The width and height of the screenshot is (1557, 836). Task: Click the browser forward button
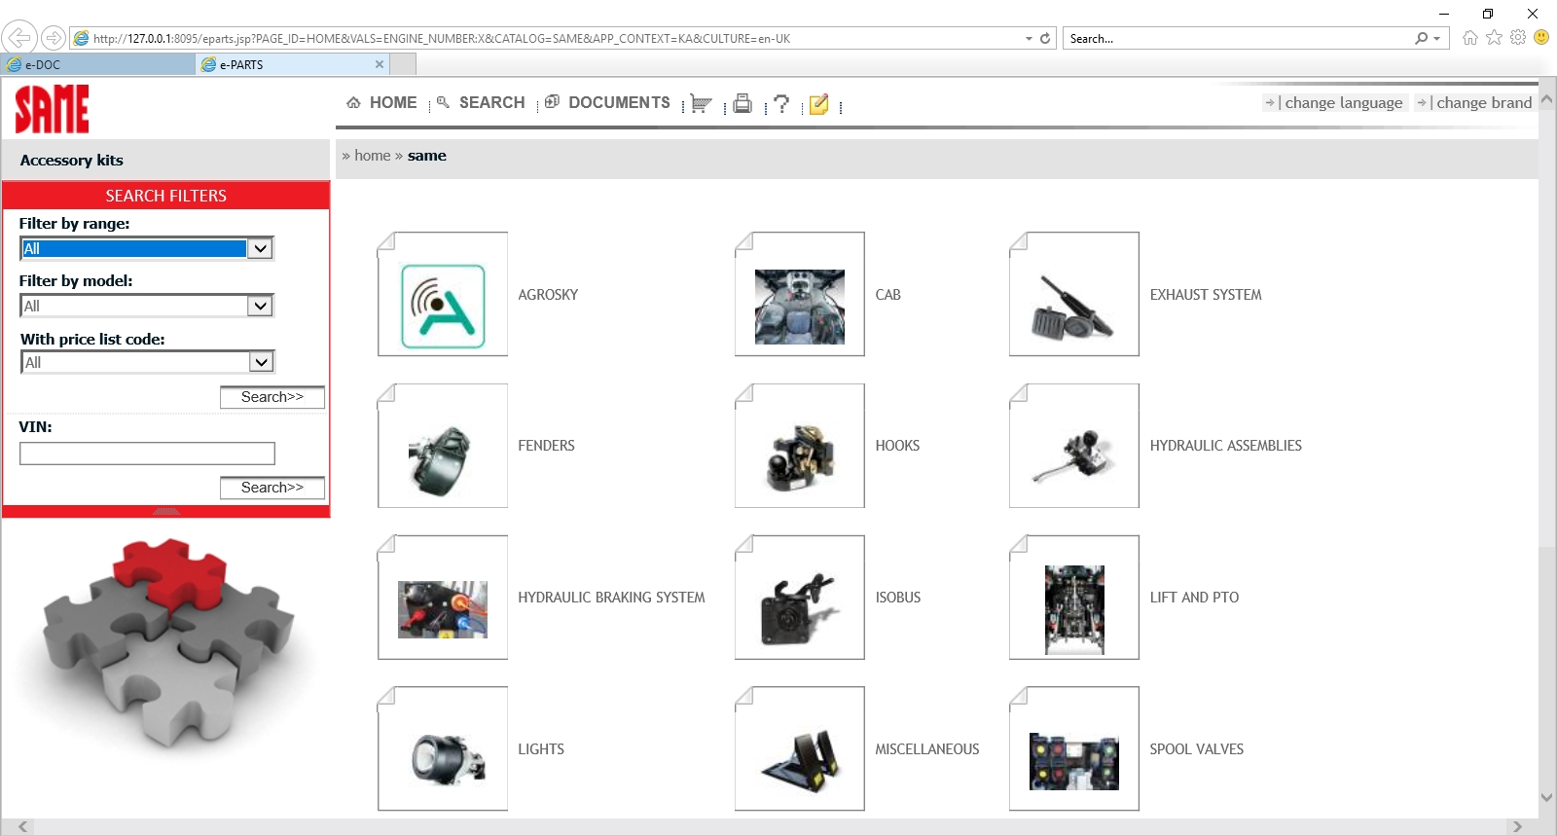coord(54,38)
